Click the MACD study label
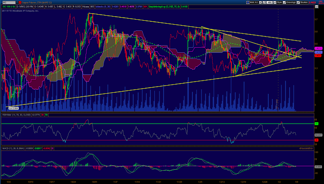324x184 pixels. 13,149
